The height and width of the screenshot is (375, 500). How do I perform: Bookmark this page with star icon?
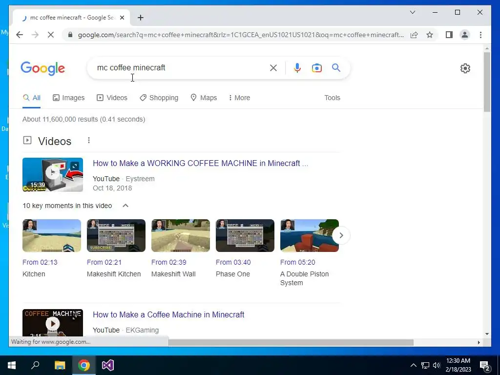point(430,35)
